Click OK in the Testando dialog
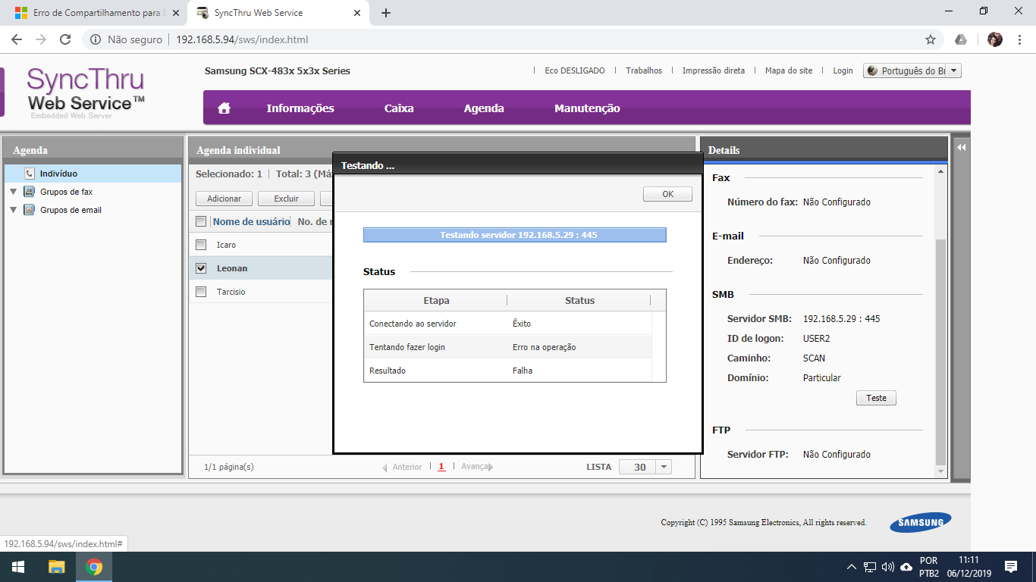Screen dimensions: 1036x582 667,194
